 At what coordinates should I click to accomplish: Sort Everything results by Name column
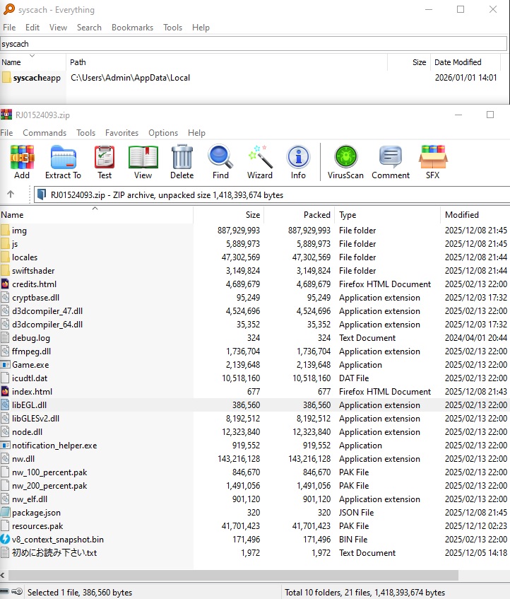pyautogui.click(x=32, y=62)
